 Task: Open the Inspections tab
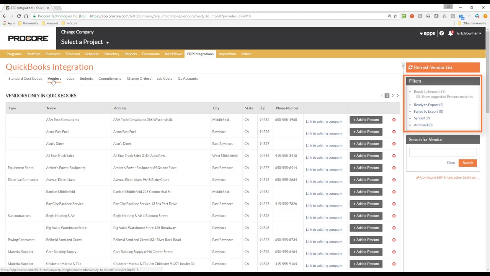[x=227, y=54]
